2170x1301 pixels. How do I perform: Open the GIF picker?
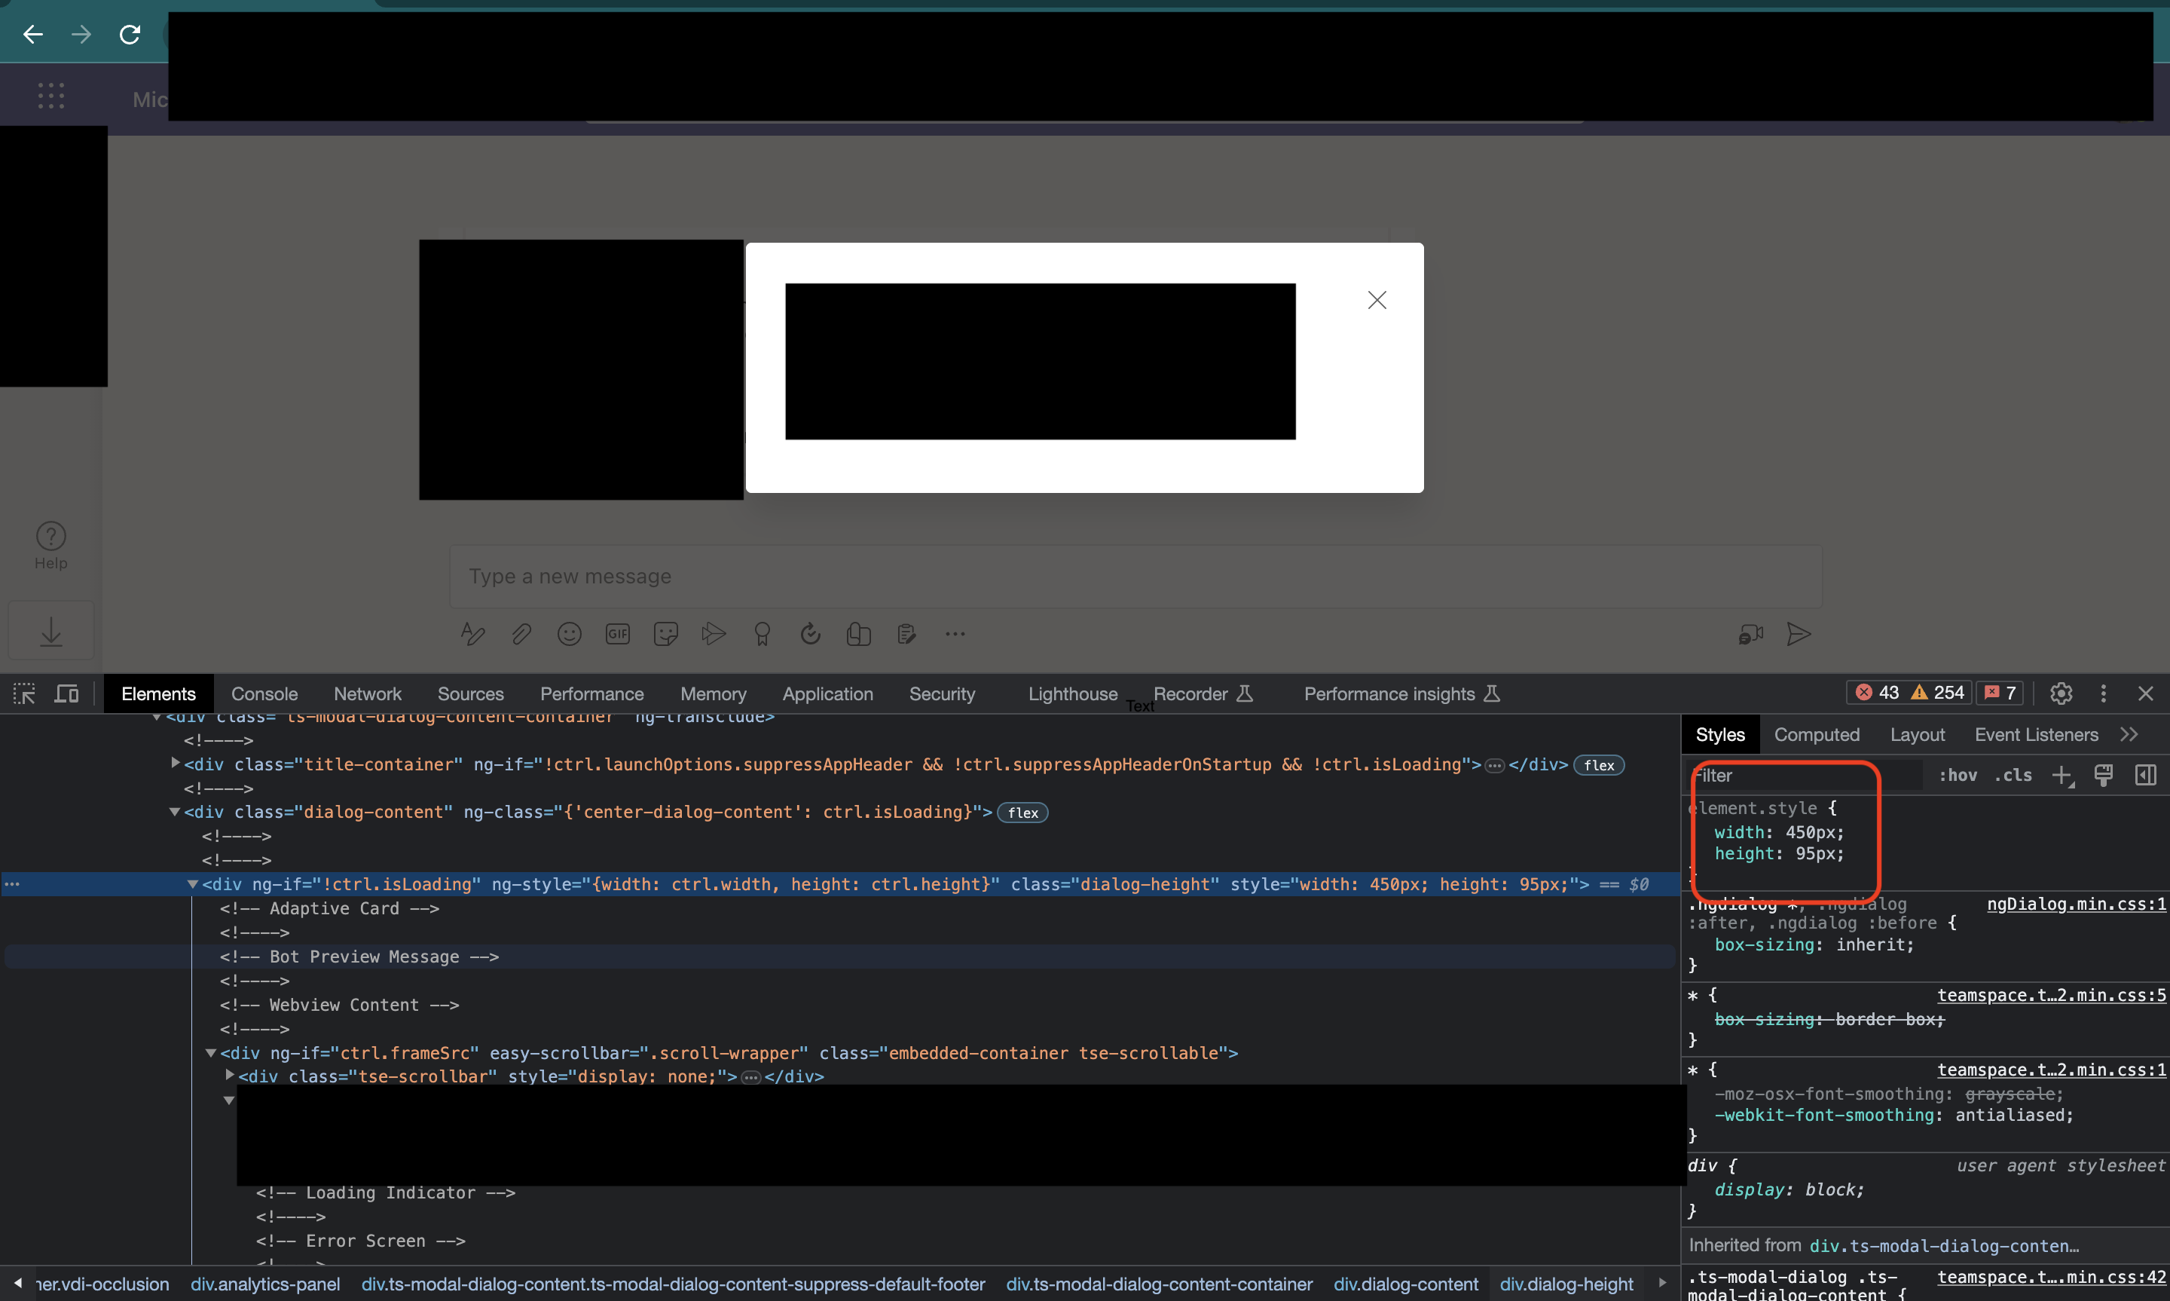[x=617, y=633]
